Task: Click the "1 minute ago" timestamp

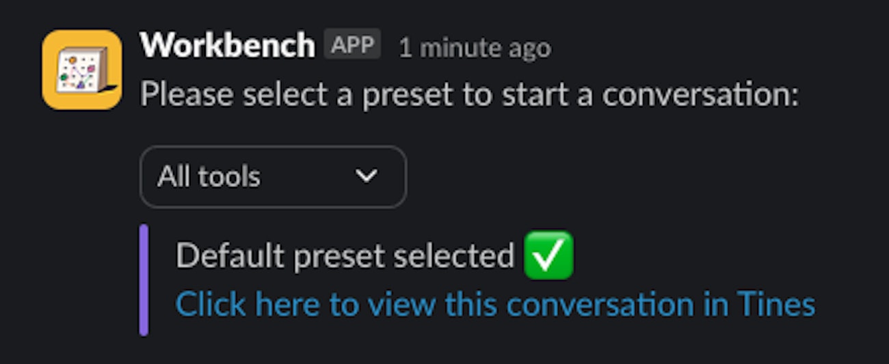Action: pos(475,48)
